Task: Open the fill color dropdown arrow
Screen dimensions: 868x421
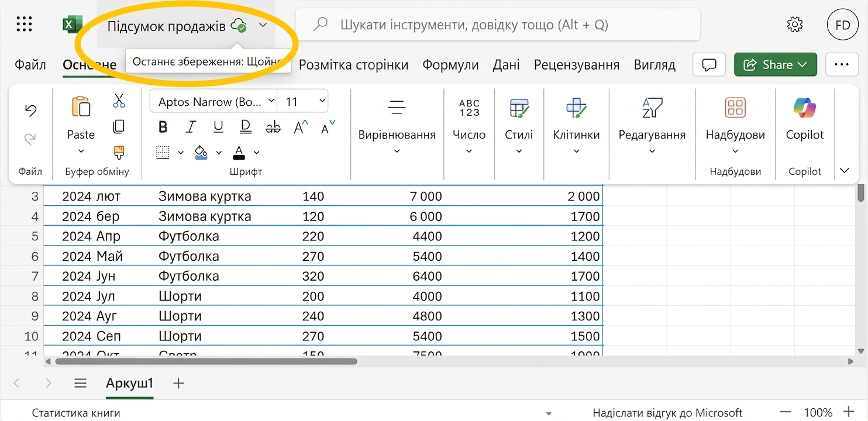Action: point(219,153)
